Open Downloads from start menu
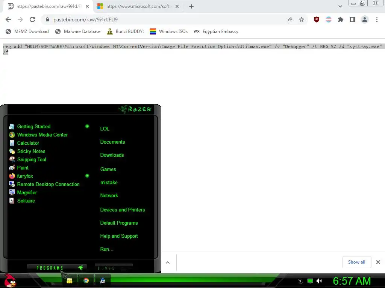Viewport: 385px width, 288px height. click(112, 155)
